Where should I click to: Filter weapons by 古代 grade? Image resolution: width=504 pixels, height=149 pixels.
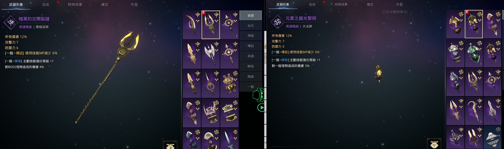pyautogui.click(x=251, y=26)
